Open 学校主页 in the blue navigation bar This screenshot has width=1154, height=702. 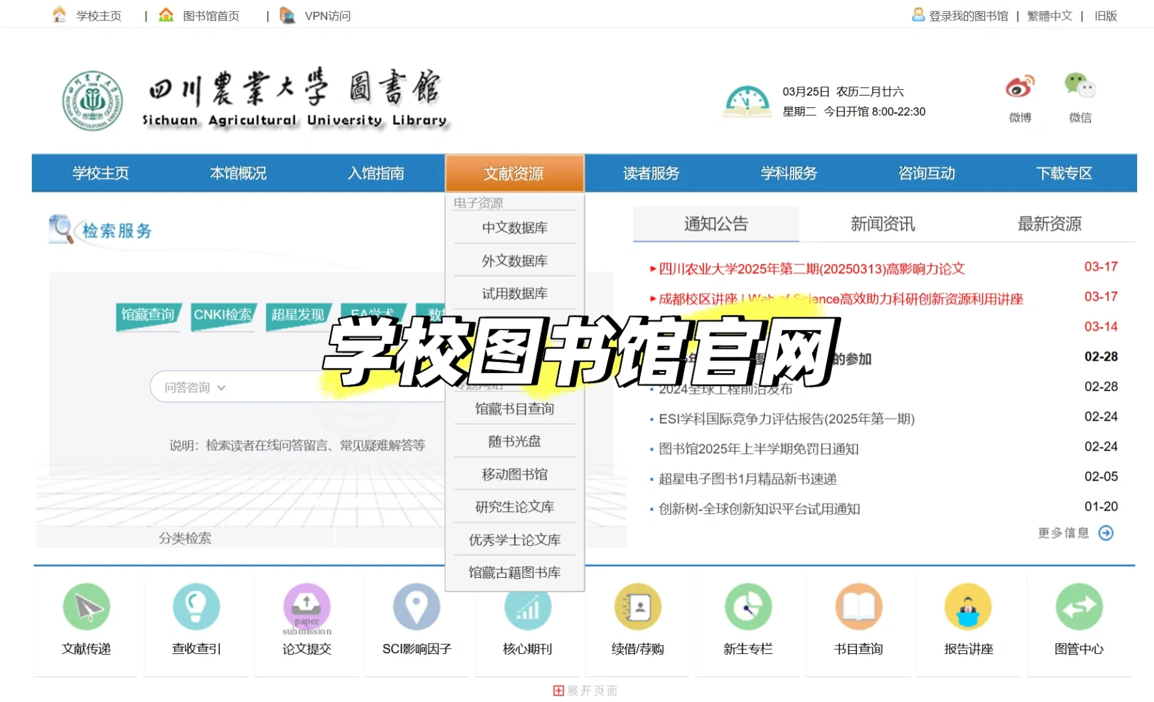click(100, 173)
